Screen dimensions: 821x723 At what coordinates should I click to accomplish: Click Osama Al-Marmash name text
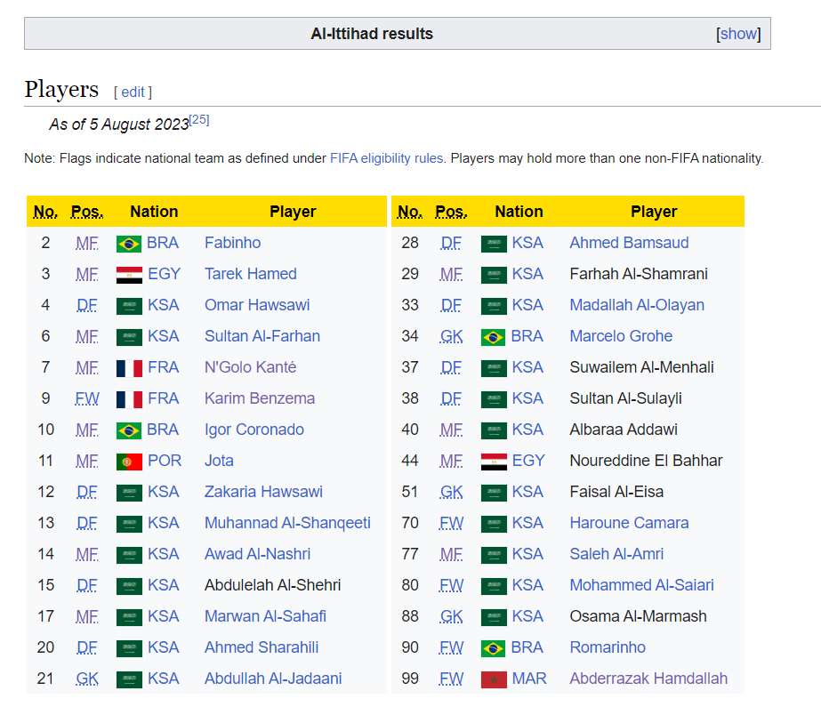tap(638, 616)
